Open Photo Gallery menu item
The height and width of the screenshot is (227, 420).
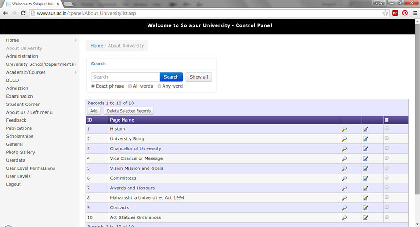[x=20, y=152]
